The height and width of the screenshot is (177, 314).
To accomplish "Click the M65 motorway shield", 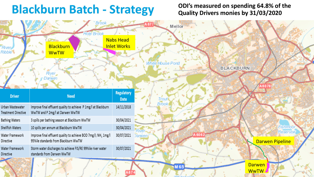I will click(x=180, y=167).
